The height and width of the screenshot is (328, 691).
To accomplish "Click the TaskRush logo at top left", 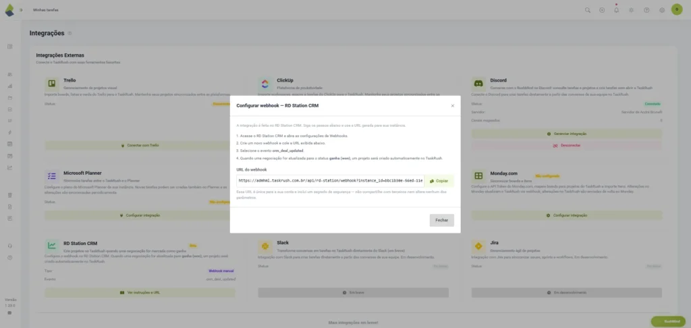I will (x=9, y=10).
